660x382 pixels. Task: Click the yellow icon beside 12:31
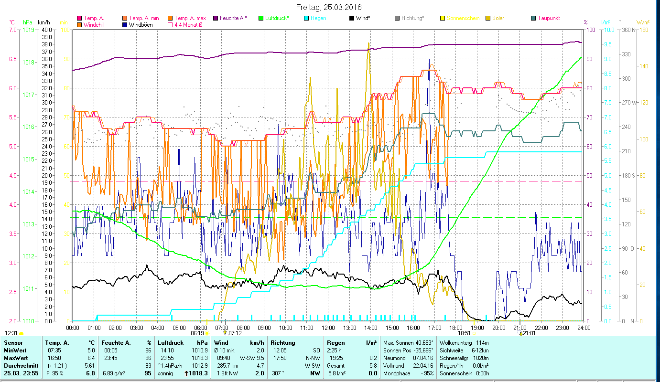point(21,333)
